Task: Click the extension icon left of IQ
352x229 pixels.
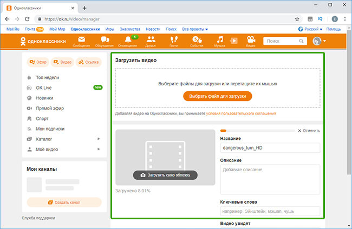Action: tap(310, 19)
